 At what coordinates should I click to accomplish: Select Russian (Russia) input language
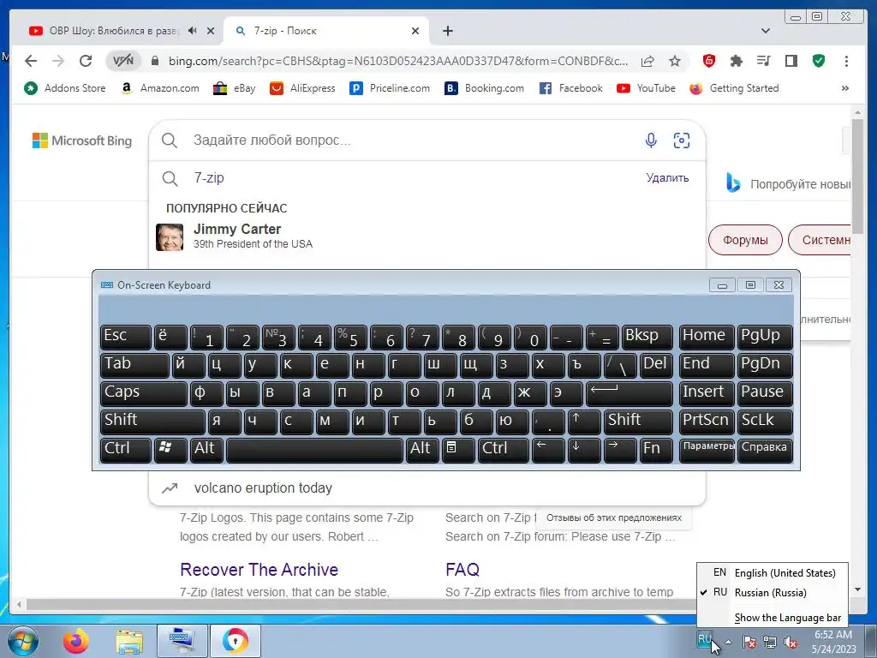click(x=772, y=593)
